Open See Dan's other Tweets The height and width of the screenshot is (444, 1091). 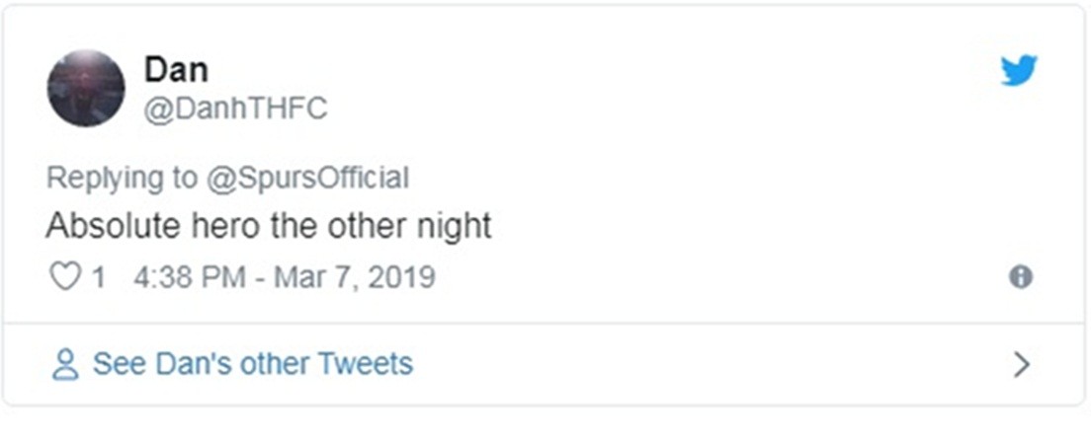point(252,364)
